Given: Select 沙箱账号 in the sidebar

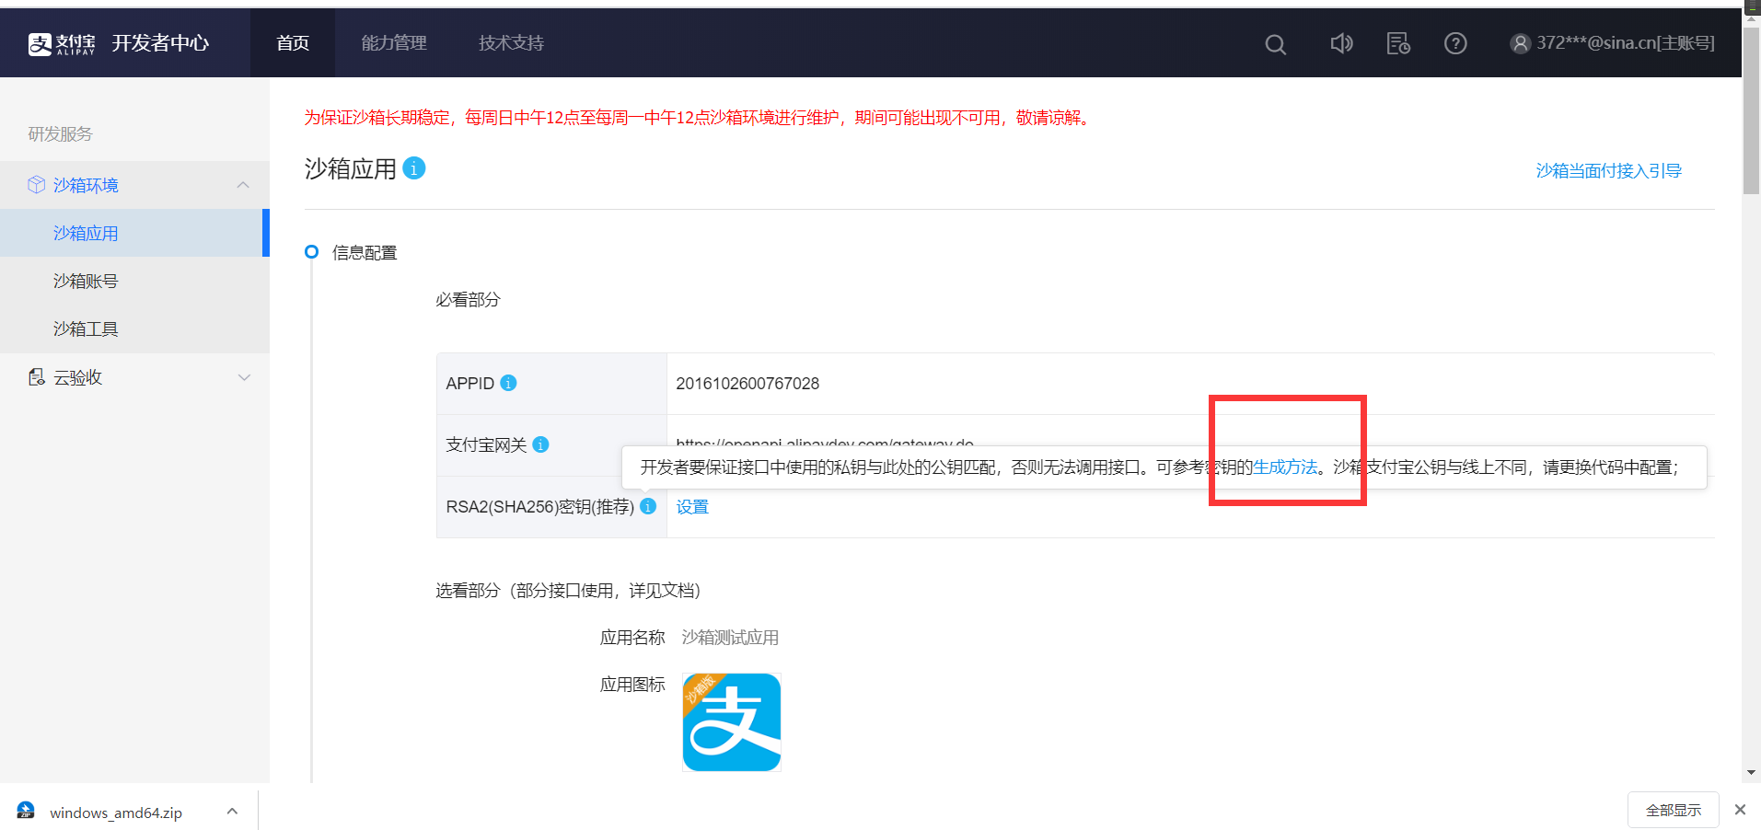Looking at the screenshot, I should pos(134,281).
